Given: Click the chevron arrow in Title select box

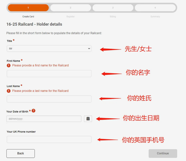Looking at the screenshot, I should pyautogui.click(x=89, y=49).
